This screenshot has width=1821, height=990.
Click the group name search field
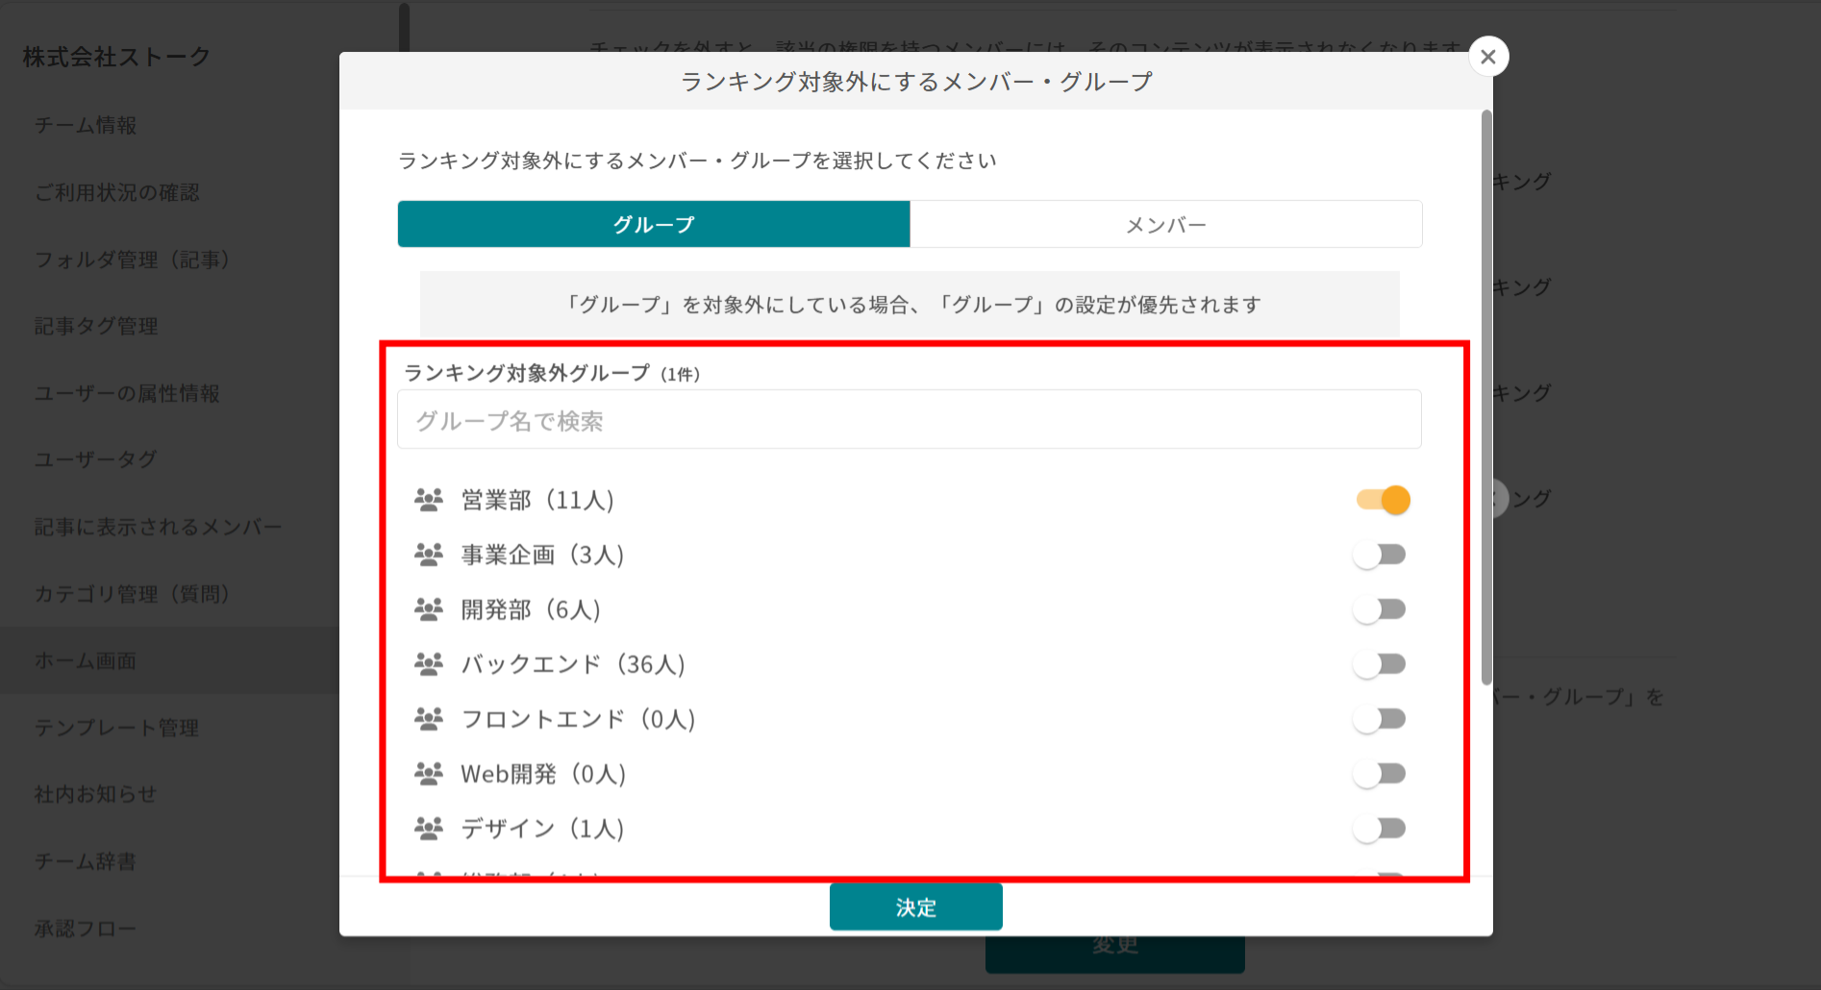(909, 419)
